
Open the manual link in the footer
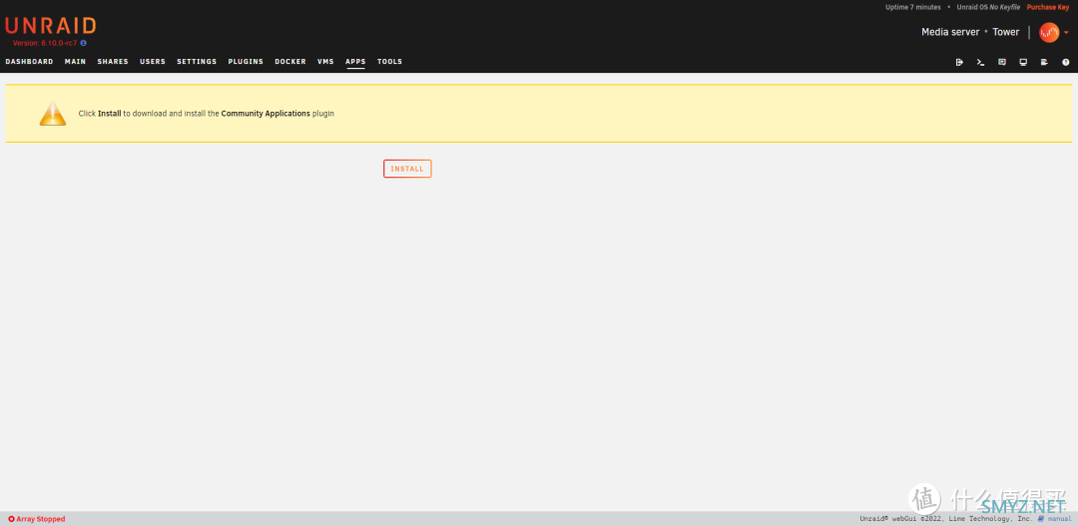coord(1055,518)
